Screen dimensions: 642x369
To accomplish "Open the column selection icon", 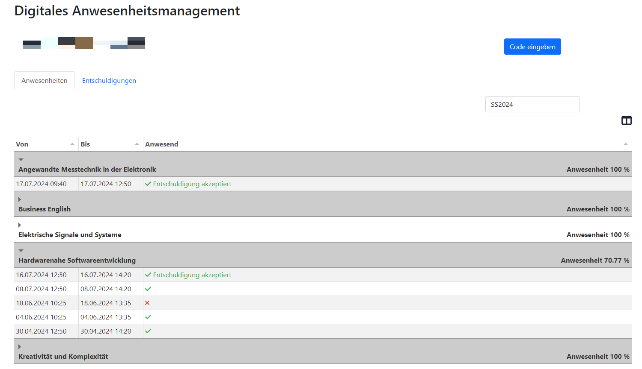I will tap(626, 121).
